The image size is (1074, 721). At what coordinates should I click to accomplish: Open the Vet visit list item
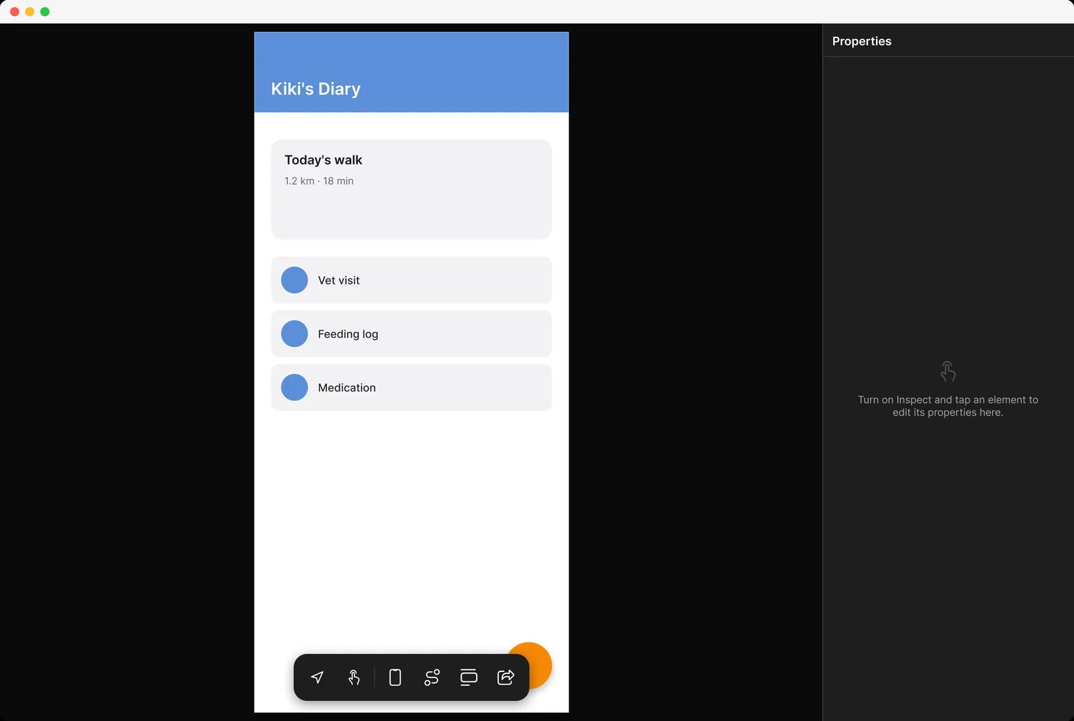click(411, 280)
